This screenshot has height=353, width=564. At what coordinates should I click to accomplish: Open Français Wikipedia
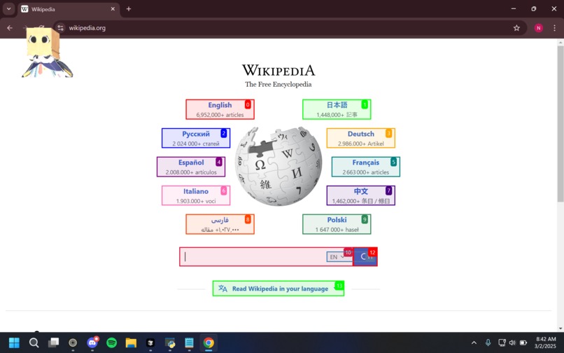coord(366,167)
